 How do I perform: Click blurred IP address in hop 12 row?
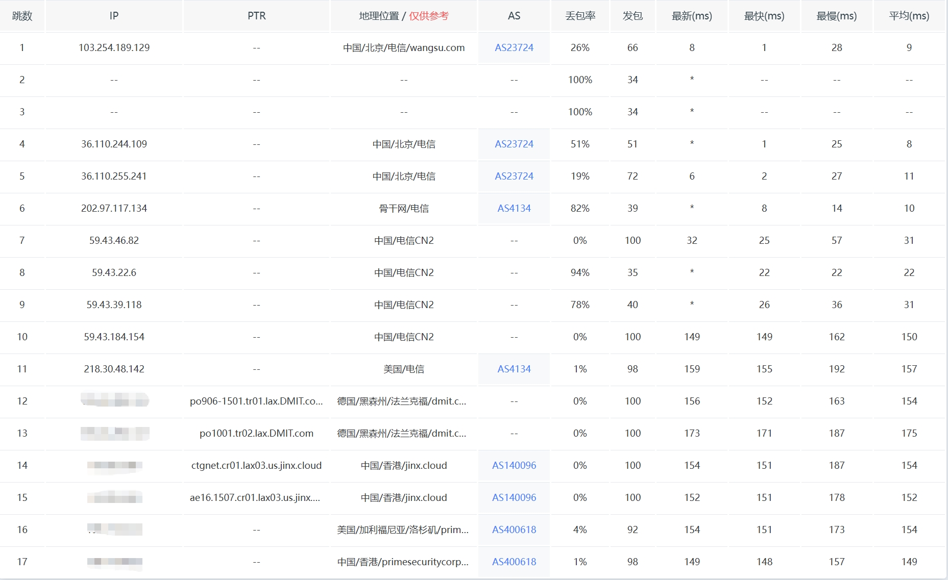pyautogui.click(x=115, y=400)
